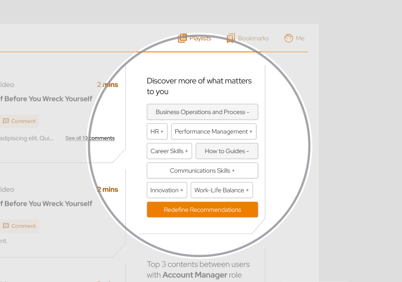Open the second Before You Wreck Yourself title
Viewport: 402px width, 282px height.
(46, 204)
